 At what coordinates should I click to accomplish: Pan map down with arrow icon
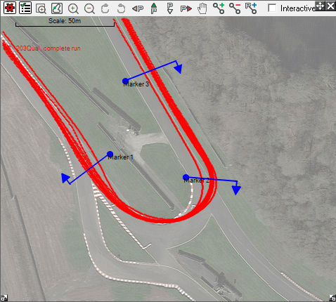(170, 8)
